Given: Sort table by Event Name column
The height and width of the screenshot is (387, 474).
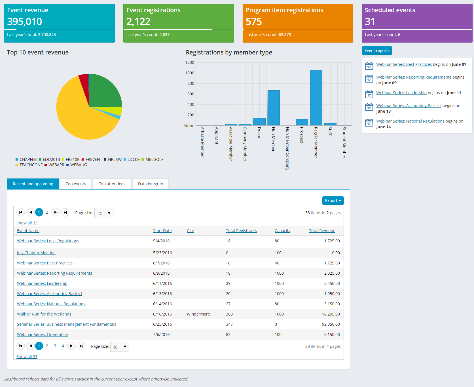Looking at the screenshot, I should (28, 231).
